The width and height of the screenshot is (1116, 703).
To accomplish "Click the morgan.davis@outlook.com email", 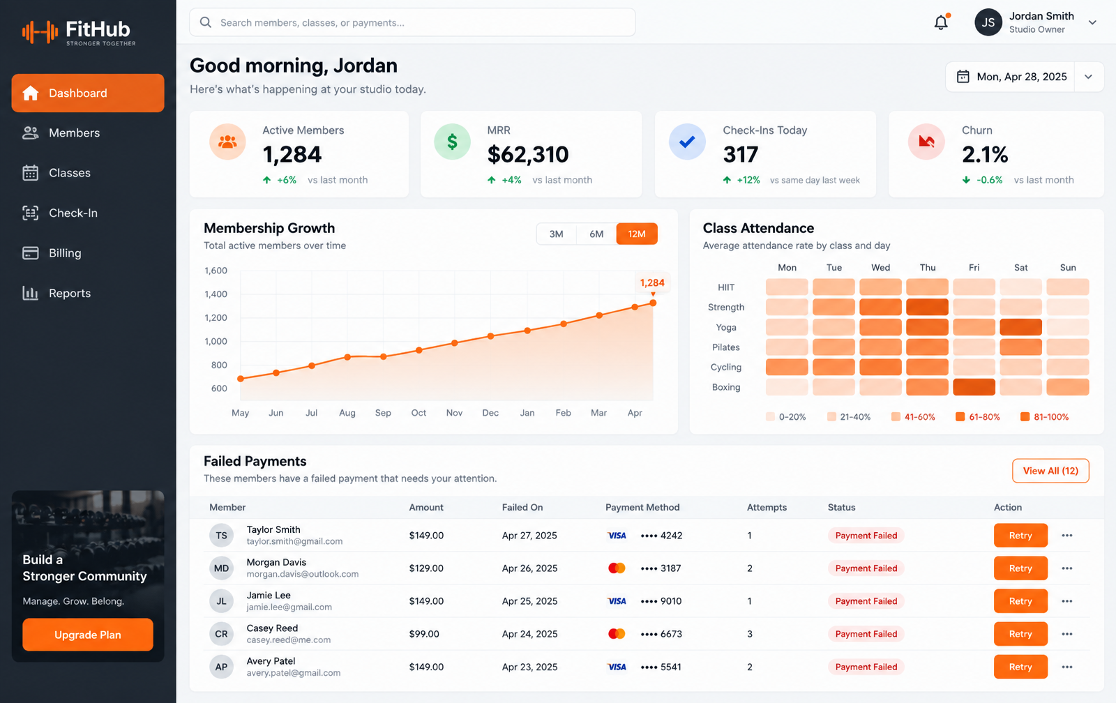I will point(303,574).
